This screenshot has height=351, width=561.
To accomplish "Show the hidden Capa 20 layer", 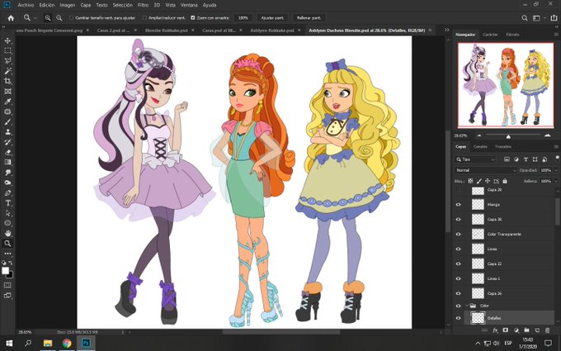I will click(458, 190).
